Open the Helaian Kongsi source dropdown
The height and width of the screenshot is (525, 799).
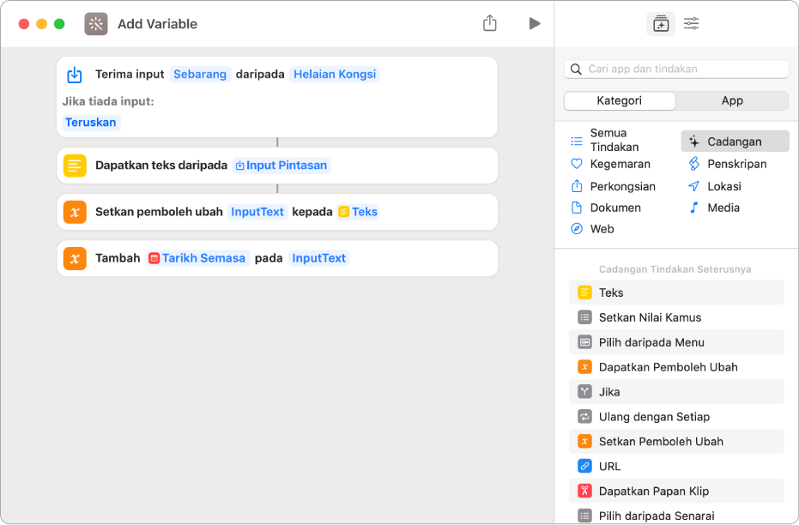[x=335, y=74]
